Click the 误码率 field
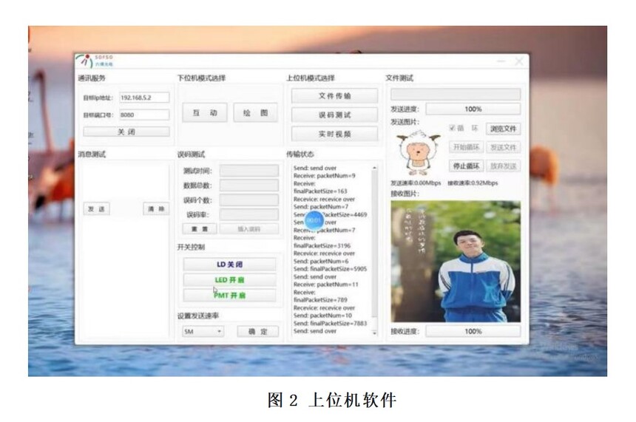The image size is (636, 422). tap(249, 214)
